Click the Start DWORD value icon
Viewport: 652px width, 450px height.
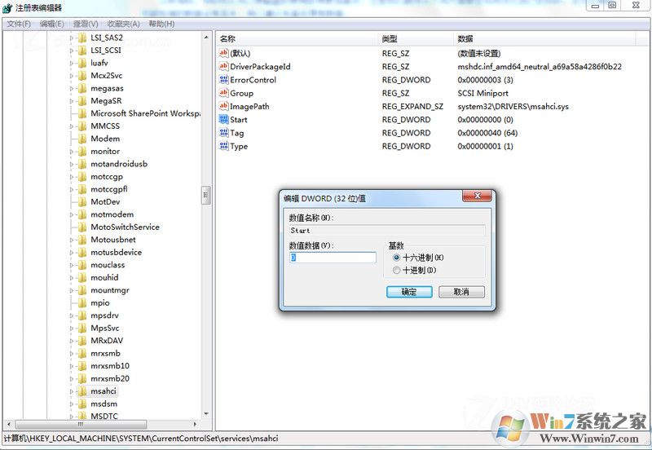[x=224, y=119]
